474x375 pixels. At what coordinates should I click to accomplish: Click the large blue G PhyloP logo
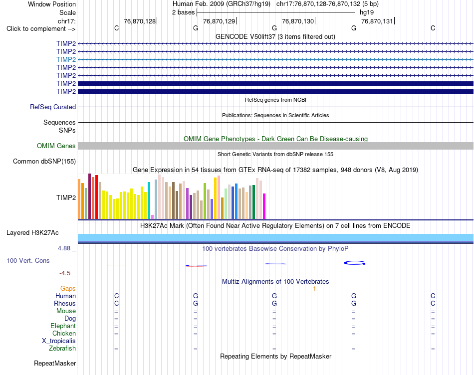(355, 263)
